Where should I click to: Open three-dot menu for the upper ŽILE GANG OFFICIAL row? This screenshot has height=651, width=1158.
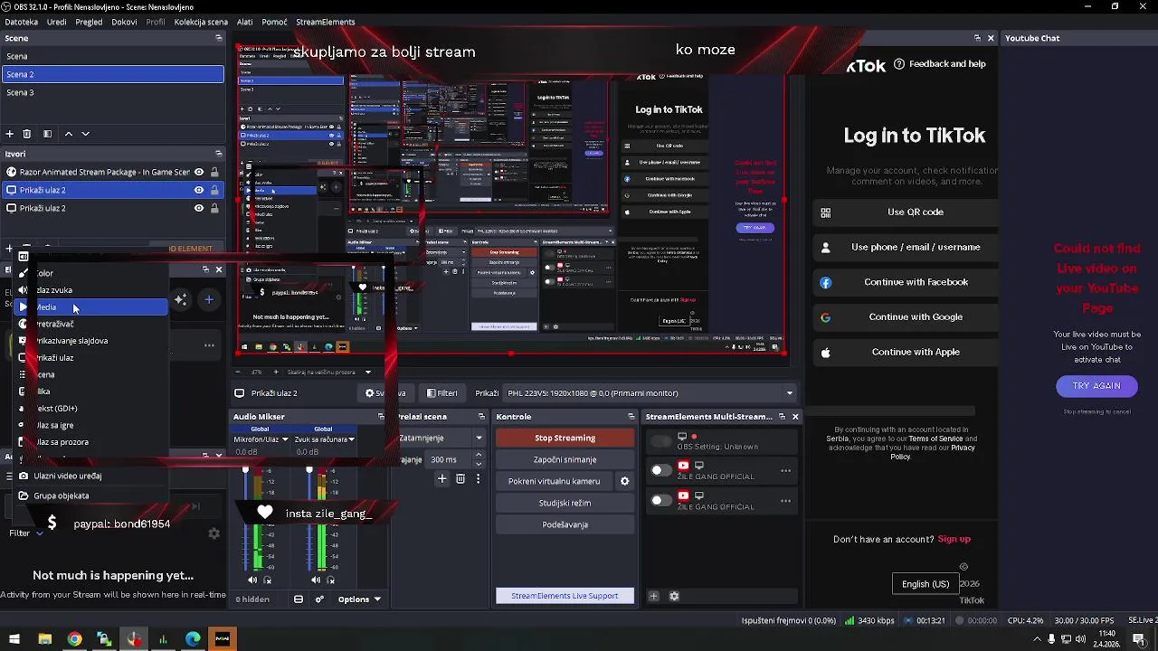tap(785, 471)
